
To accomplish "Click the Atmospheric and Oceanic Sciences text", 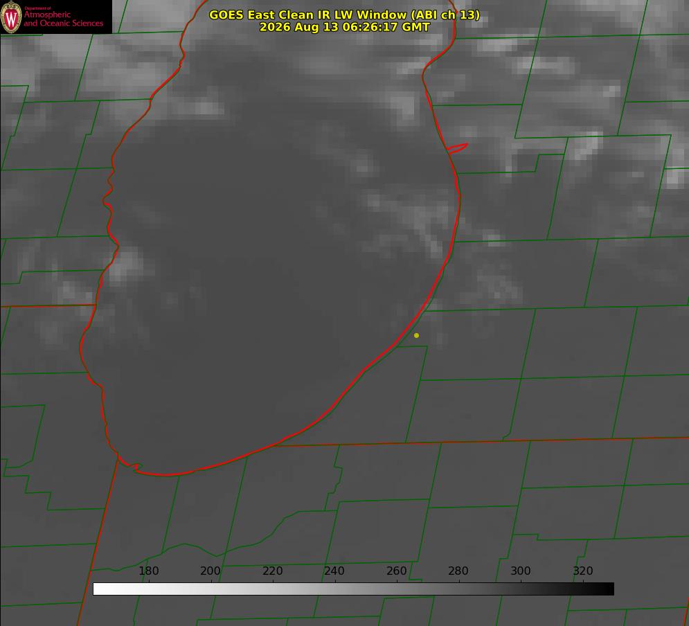I will tap(63, 19).
